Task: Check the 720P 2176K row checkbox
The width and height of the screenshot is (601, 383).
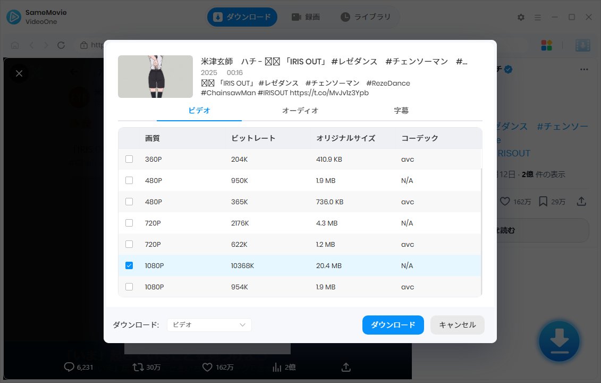Action: [129, 223]
